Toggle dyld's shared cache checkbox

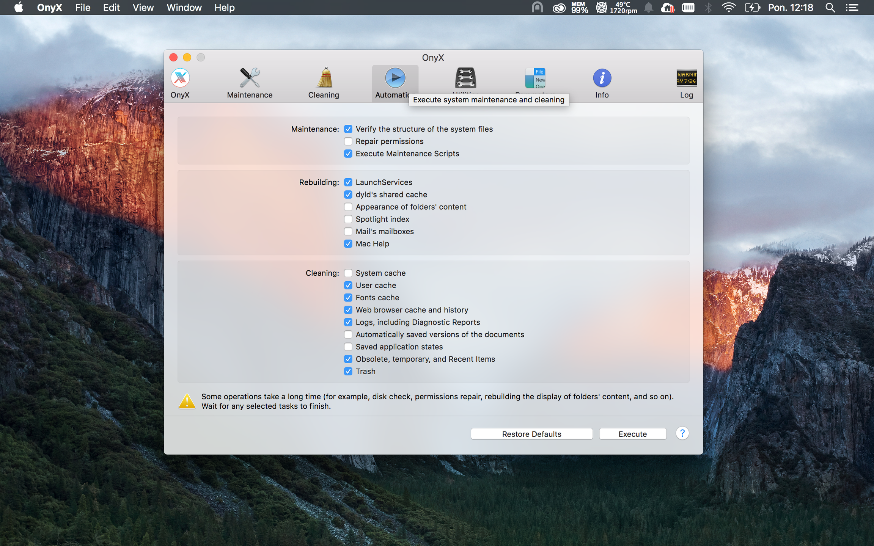(x=348, y=195)
